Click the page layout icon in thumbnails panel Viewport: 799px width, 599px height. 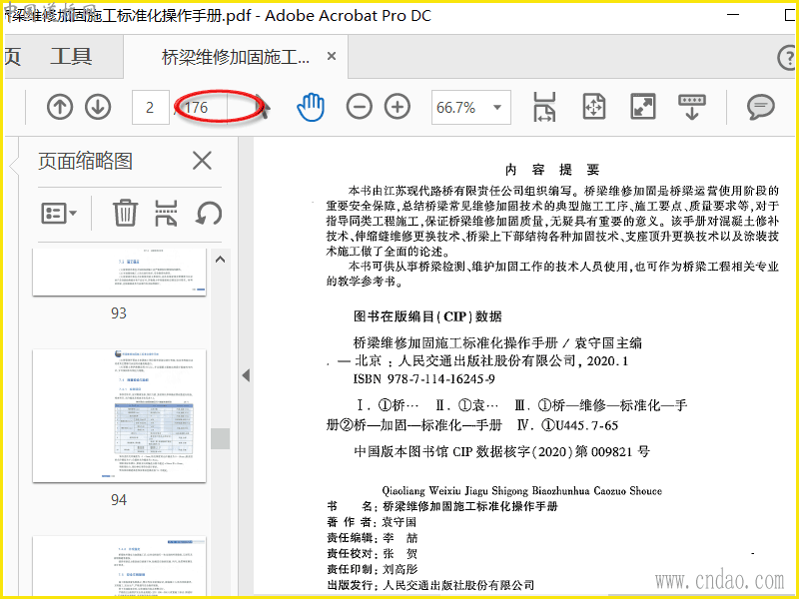point(166,213)
